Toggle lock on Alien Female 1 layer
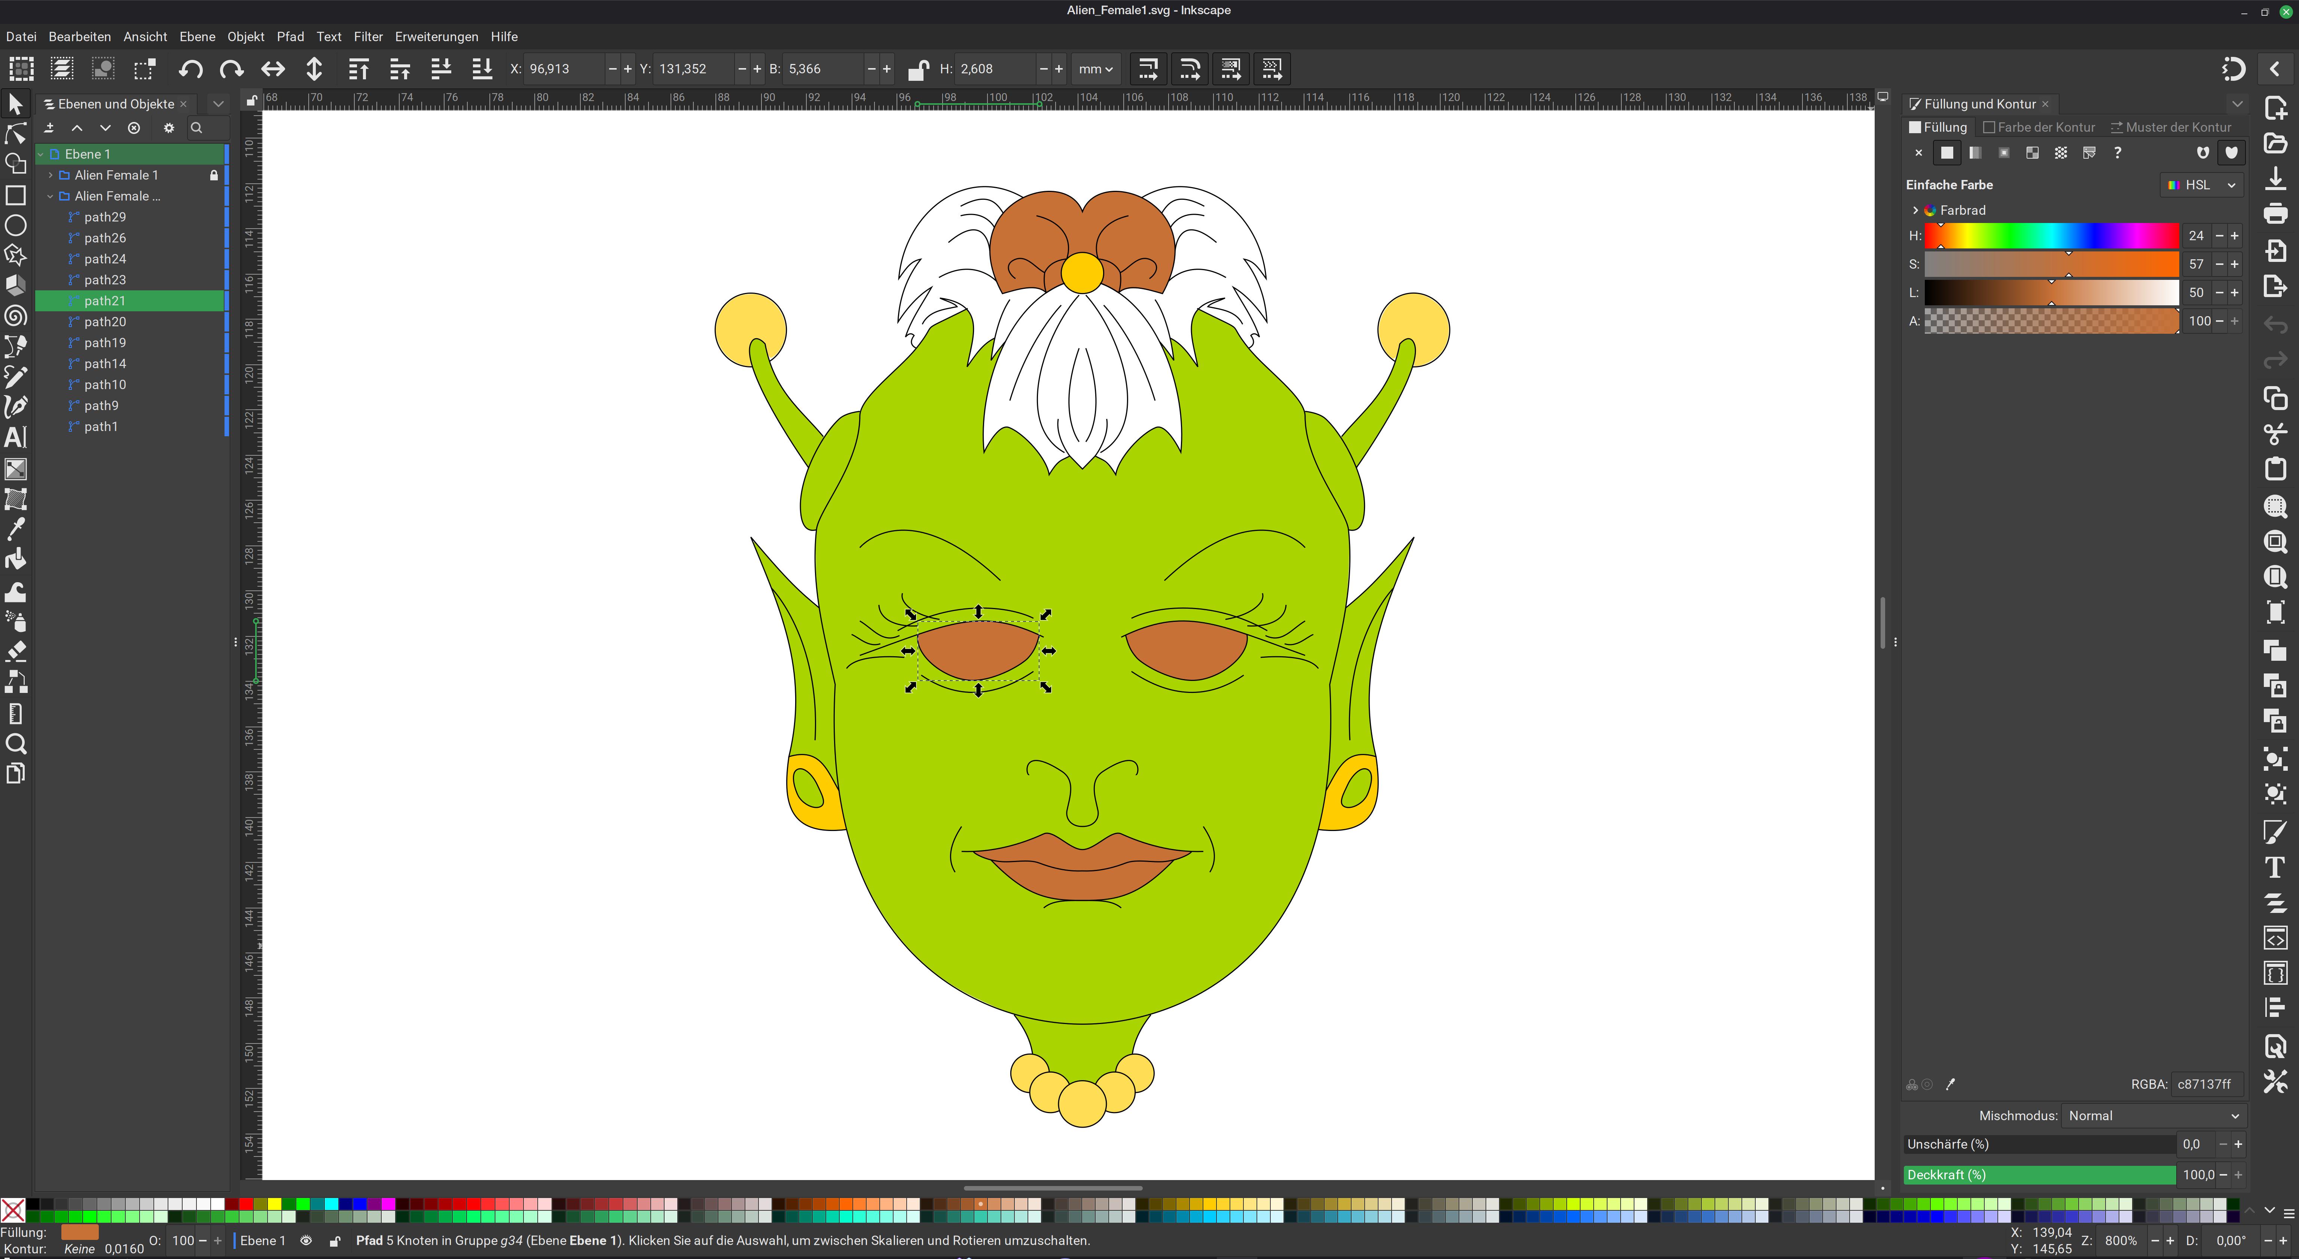Viewport: 2299px width, 1259px height. pos(214,176)
